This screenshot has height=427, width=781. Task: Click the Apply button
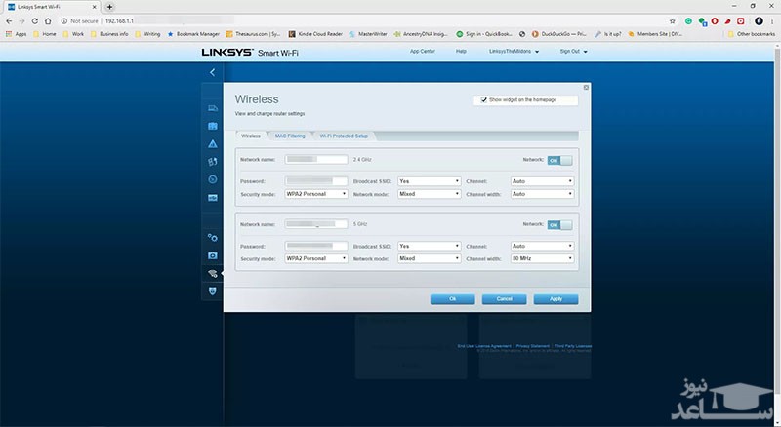click(555, 299)
